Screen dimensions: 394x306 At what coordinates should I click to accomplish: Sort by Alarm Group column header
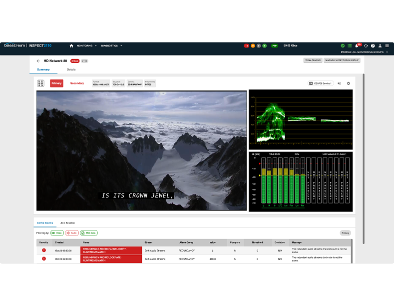click(186, 242)
